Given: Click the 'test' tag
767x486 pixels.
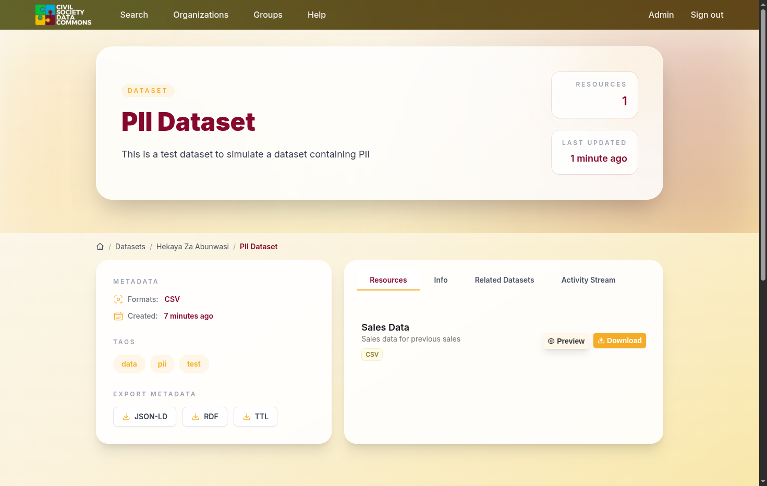Looking at the screenshot, I should coord(194,364).
